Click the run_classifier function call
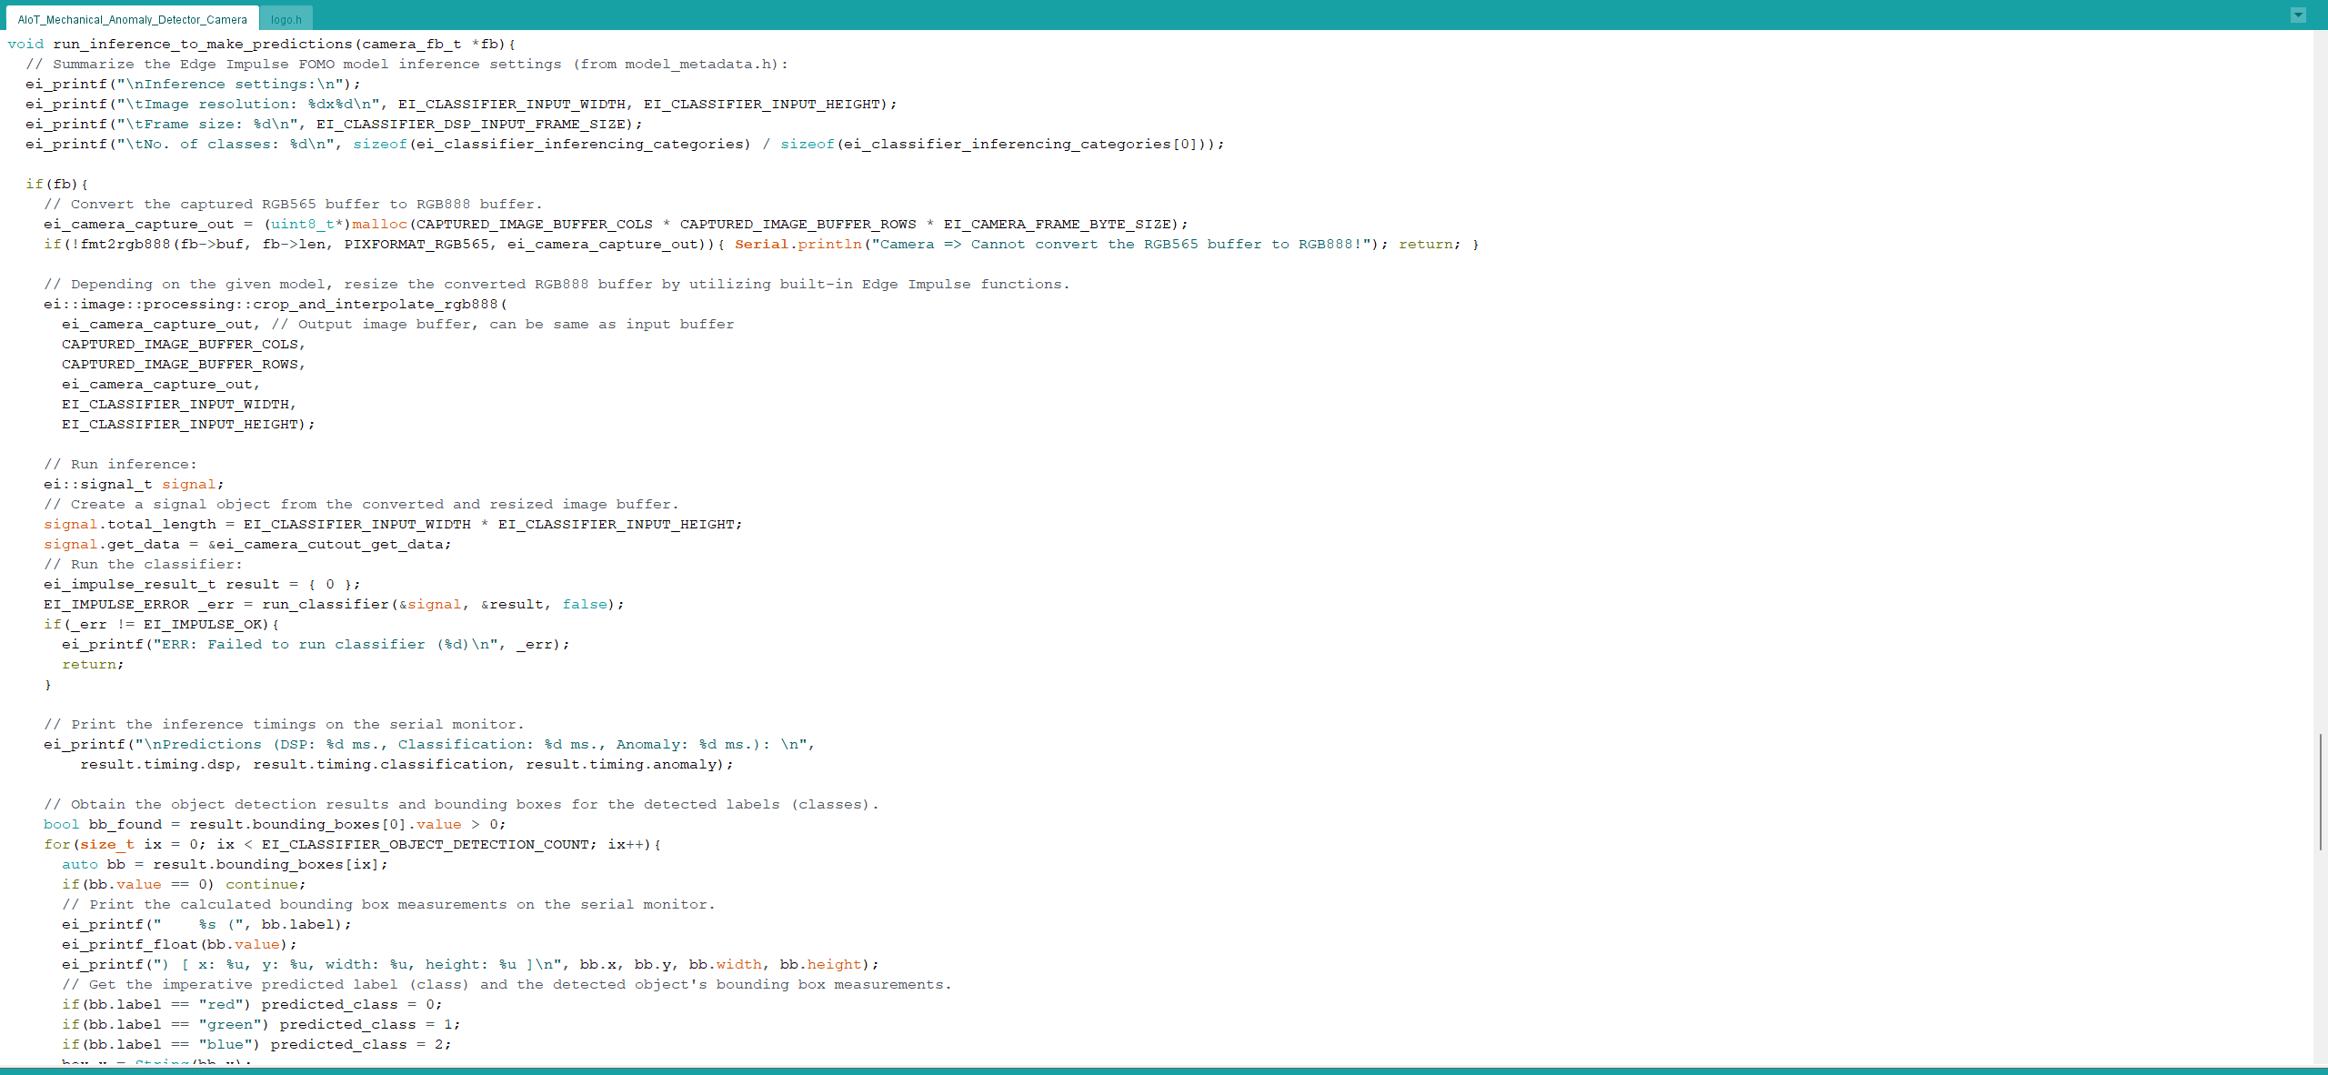Screen dimensions: 2328x1075 [326, 604]
